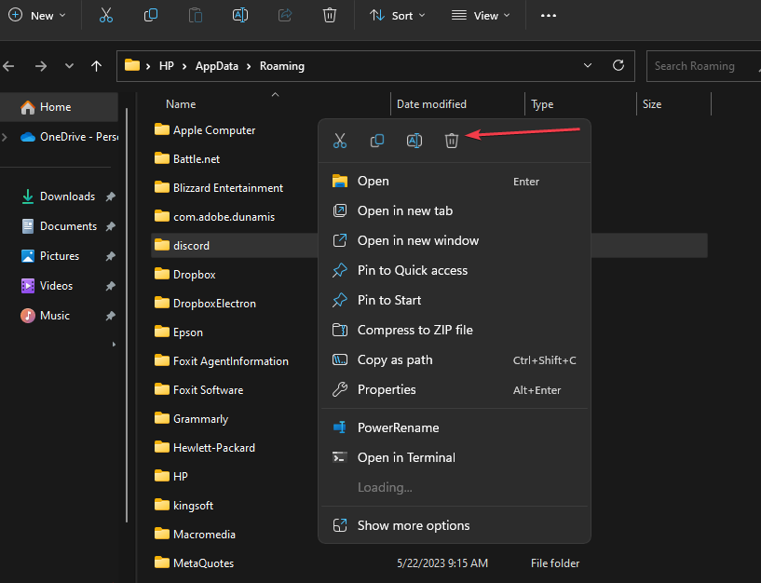Click the Rename icon in context menu
The height and width of the screenshot is (583, 761).
[x=414, y=141]
